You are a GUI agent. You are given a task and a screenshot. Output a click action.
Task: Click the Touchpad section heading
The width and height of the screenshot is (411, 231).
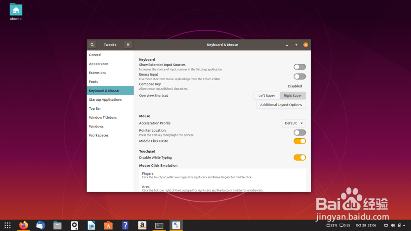click(147, 151)
